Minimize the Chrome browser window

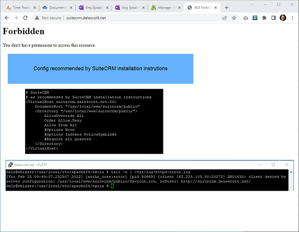[265, 4]
